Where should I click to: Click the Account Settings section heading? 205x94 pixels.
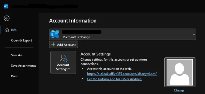pyautogui.click(x=96, y=54)
